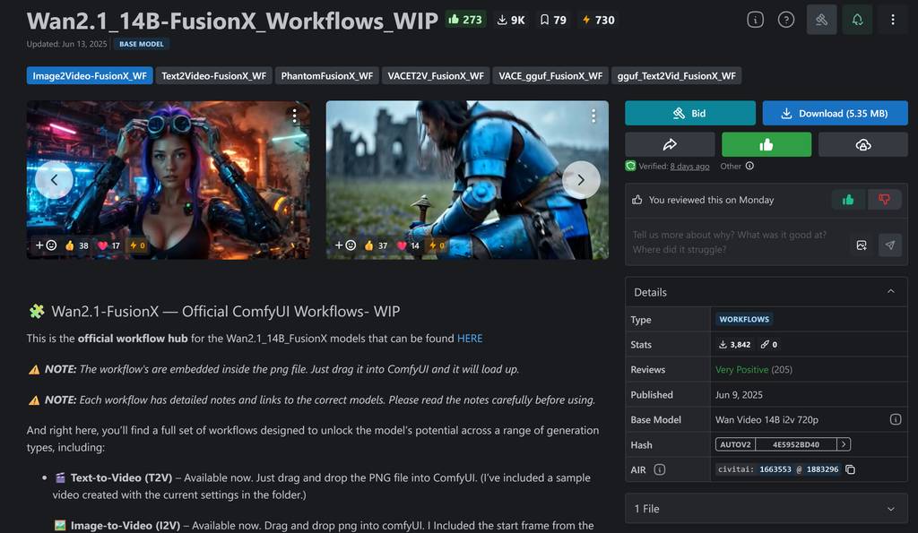This screenshot has height=533, width=918.
Task: Focus the review comment text box
Action: tap(737, 242)
